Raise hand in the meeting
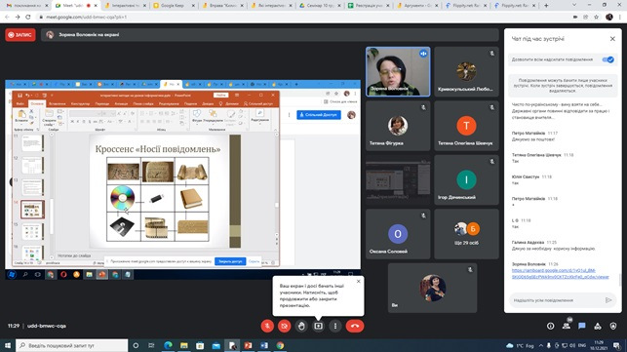The image size is (627, 352). pos(301,326)
